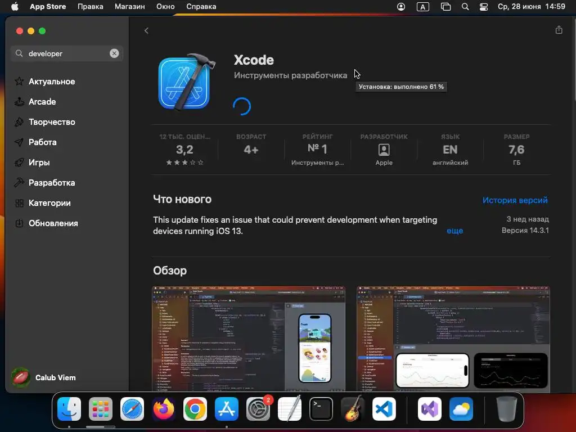The width and height of the screenshot is (576, 432).
Task: Launch Google Chrome from the Dock
Action: click(x=195, y=409)
